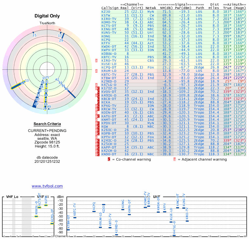Click co-channel warning icon beside KVOS-DT

pos(98,92)
